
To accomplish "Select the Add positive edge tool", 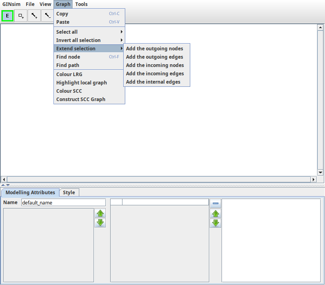I will click(34, 15).
